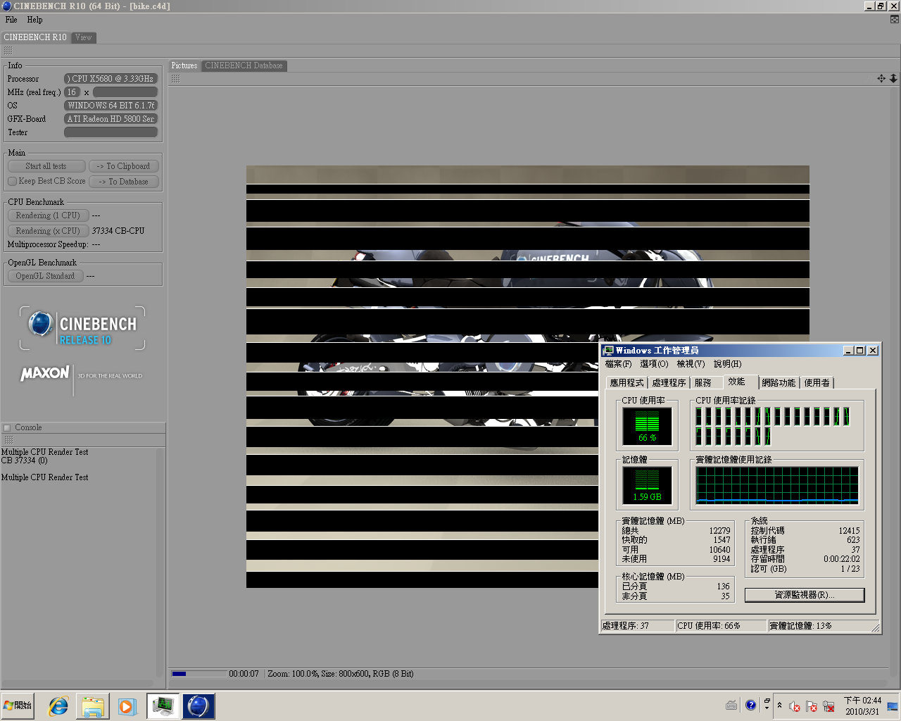This screenshot has width=901, height=721.
Task: Open the Start button on the taskbar
Action: [x=18, y=705]
